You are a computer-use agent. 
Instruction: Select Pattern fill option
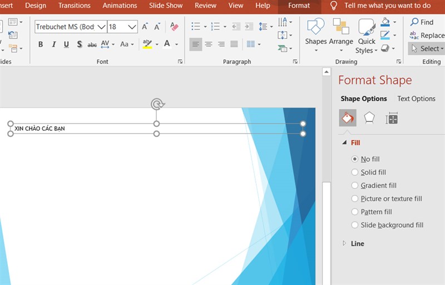tap(372, 212)
